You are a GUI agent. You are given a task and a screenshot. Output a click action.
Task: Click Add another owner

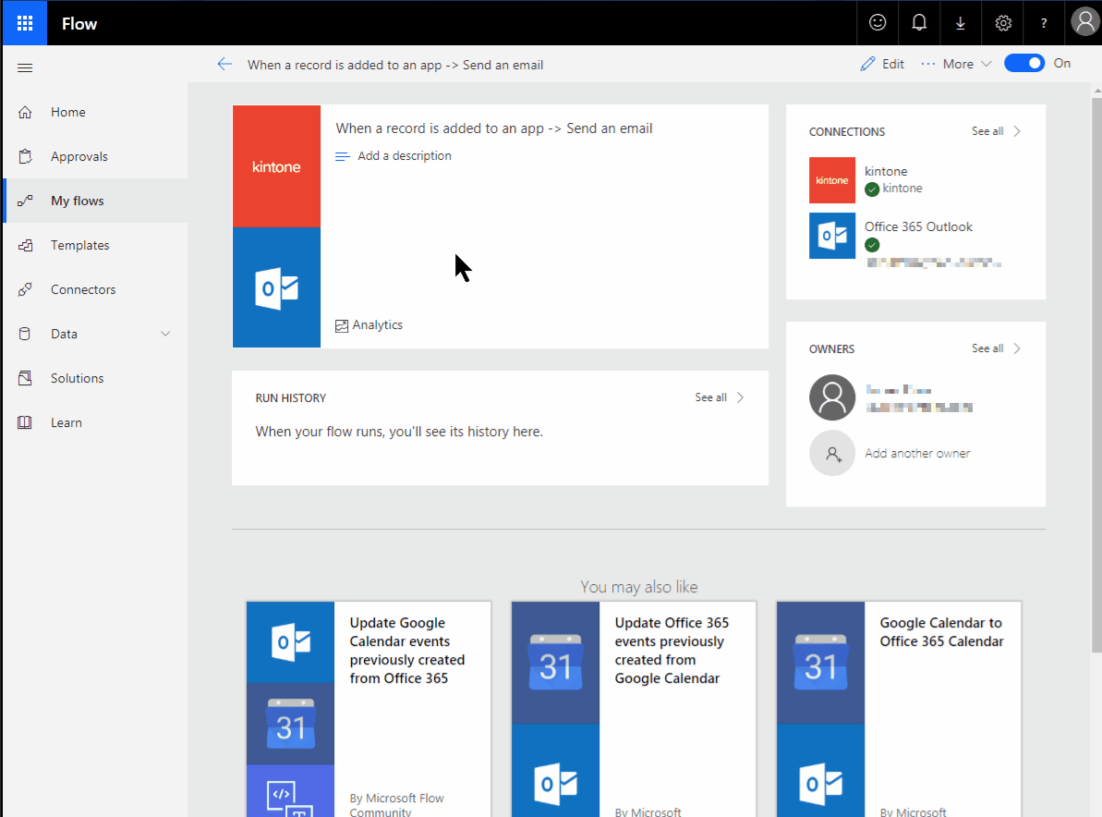click(x=916, y=453)
